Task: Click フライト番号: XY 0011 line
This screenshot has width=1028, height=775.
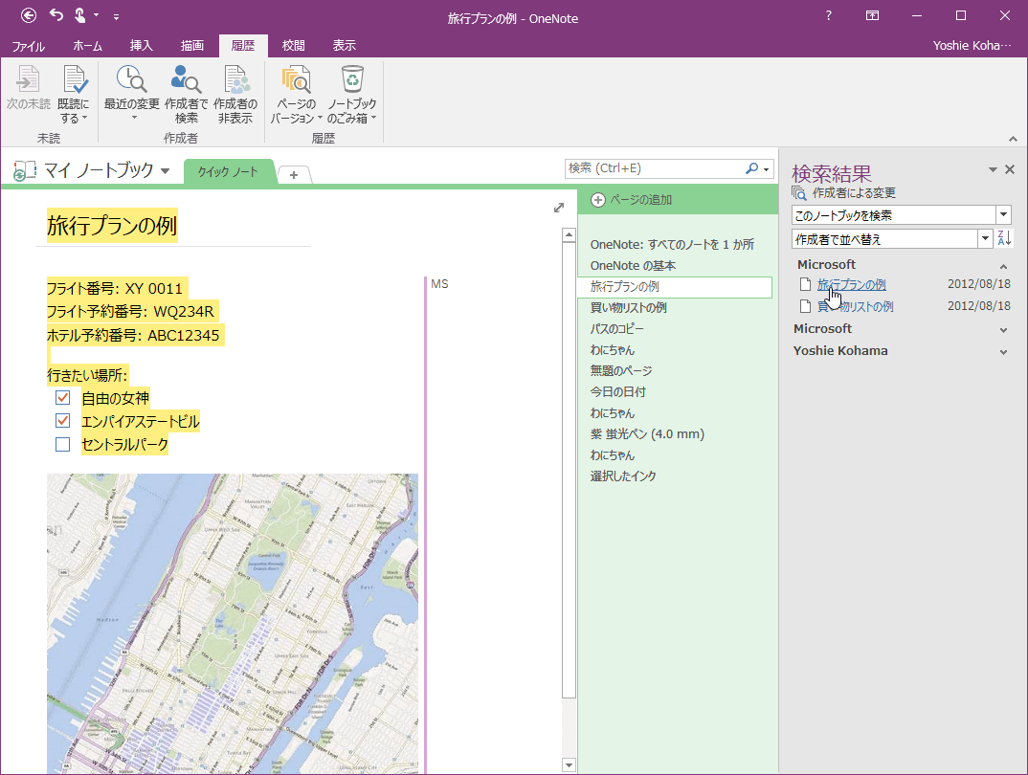Action: click(115, 289)
